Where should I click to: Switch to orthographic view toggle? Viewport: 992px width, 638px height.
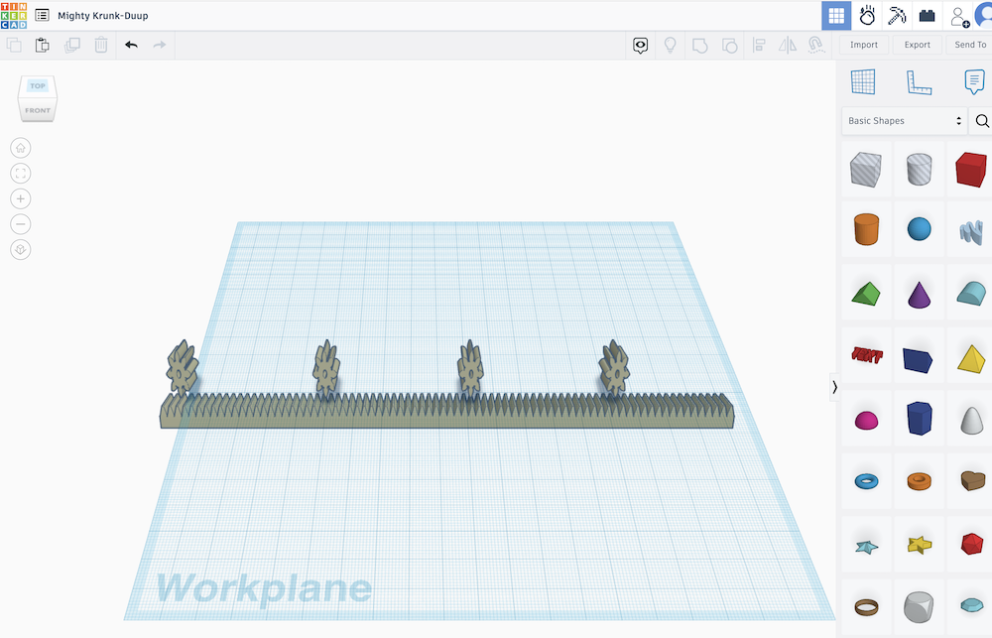point(21,250)
